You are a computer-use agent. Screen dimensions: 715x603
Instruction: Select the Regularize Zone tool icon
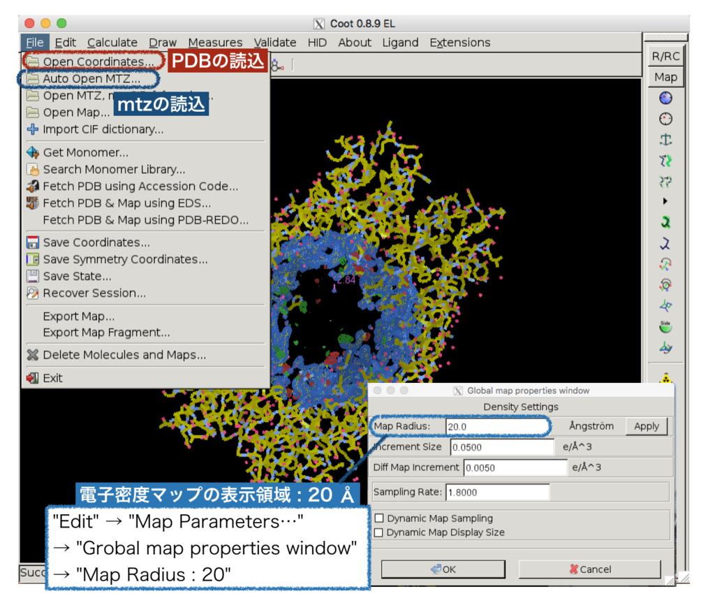point(665,119)
